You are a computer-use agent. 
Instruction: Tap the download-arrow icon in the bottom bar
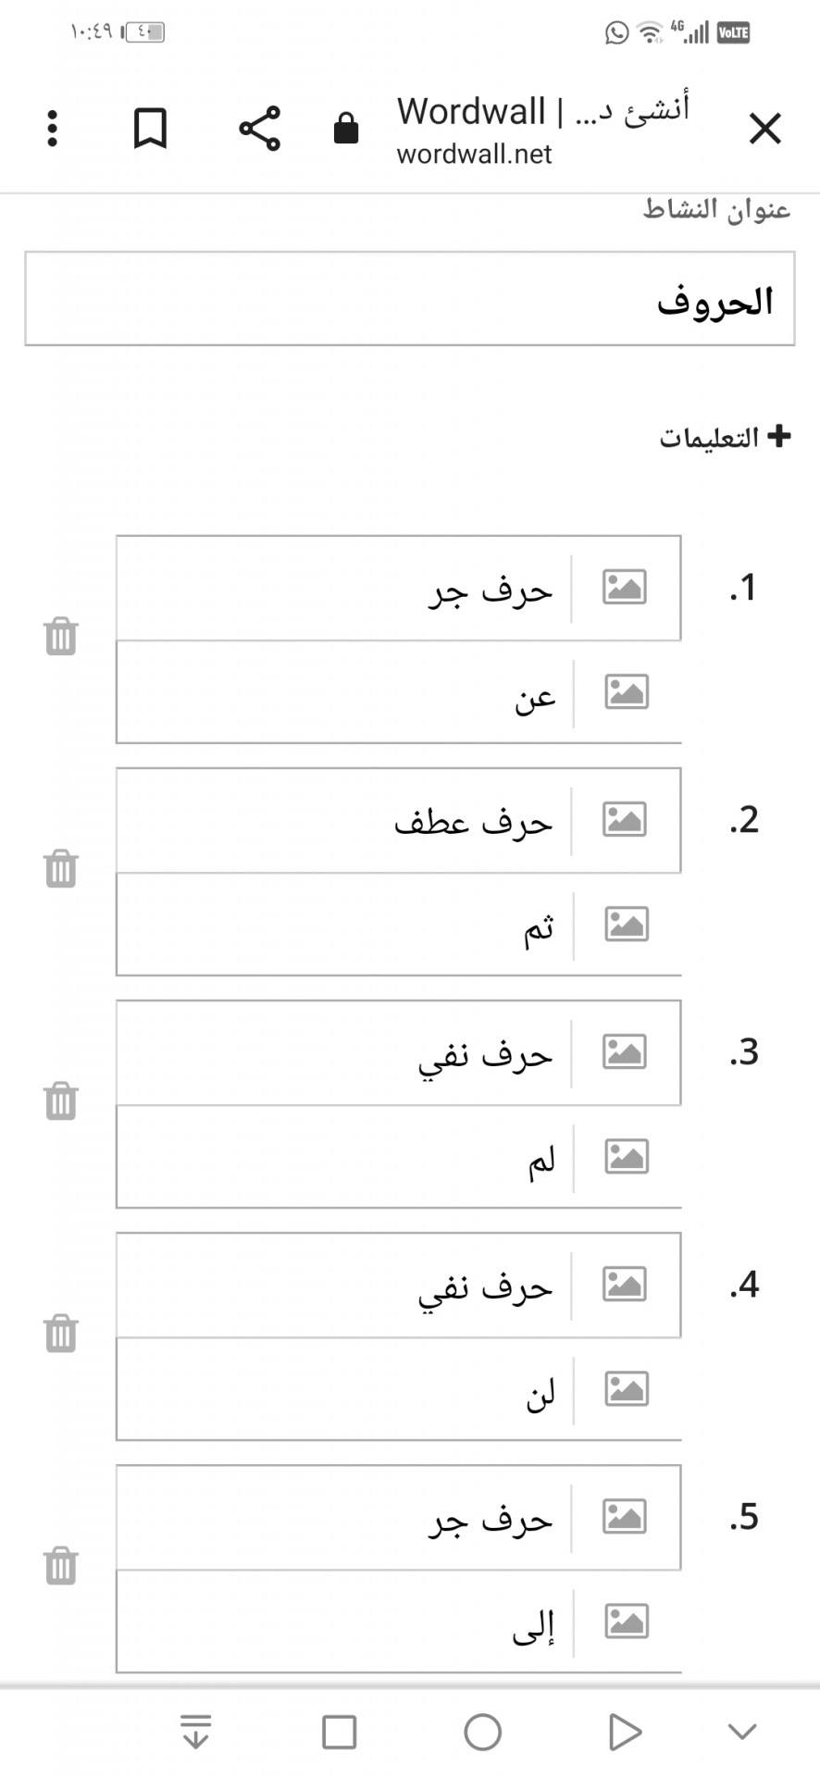tap(195, 1732)
